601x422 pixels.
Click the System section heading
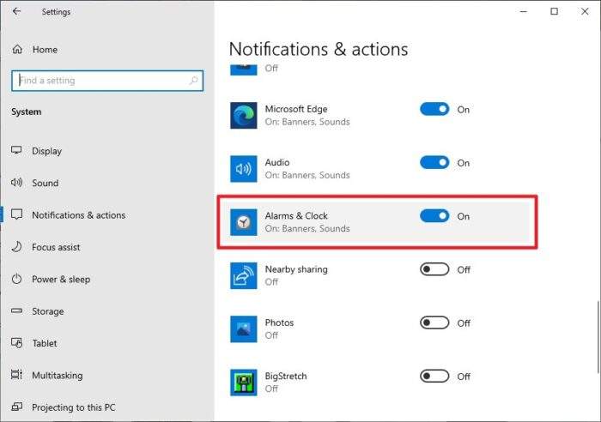(x=26, y=112)
